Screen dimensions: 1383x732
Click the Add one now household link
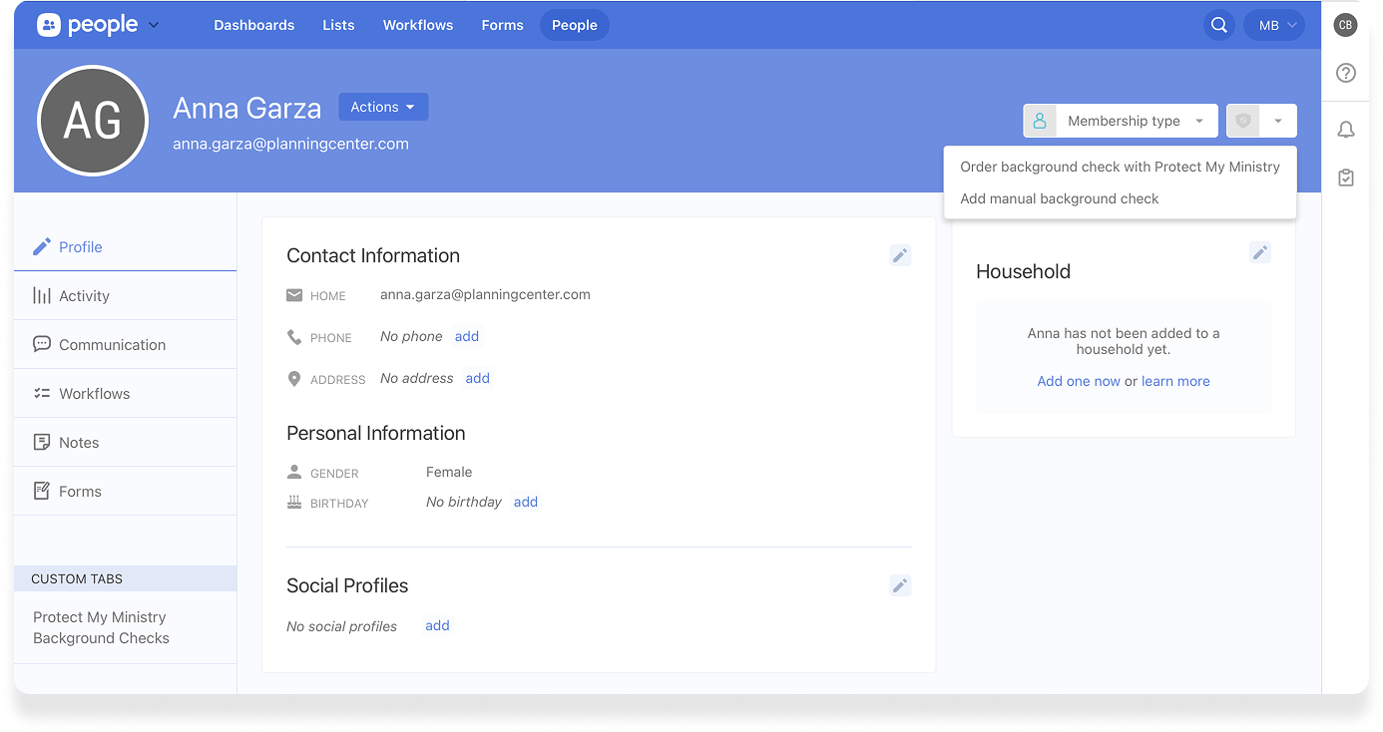point(1078,381)
